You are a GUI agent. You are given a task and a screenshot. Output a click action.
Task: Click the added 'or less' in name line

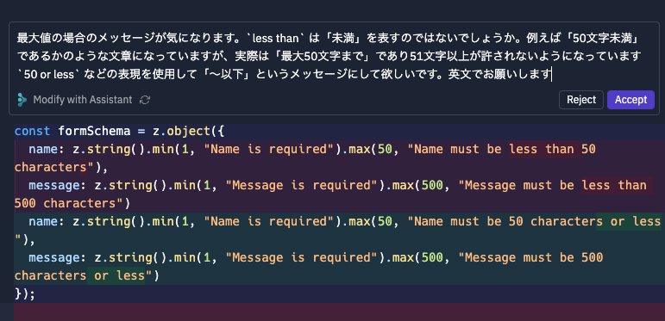click(636, 221)
